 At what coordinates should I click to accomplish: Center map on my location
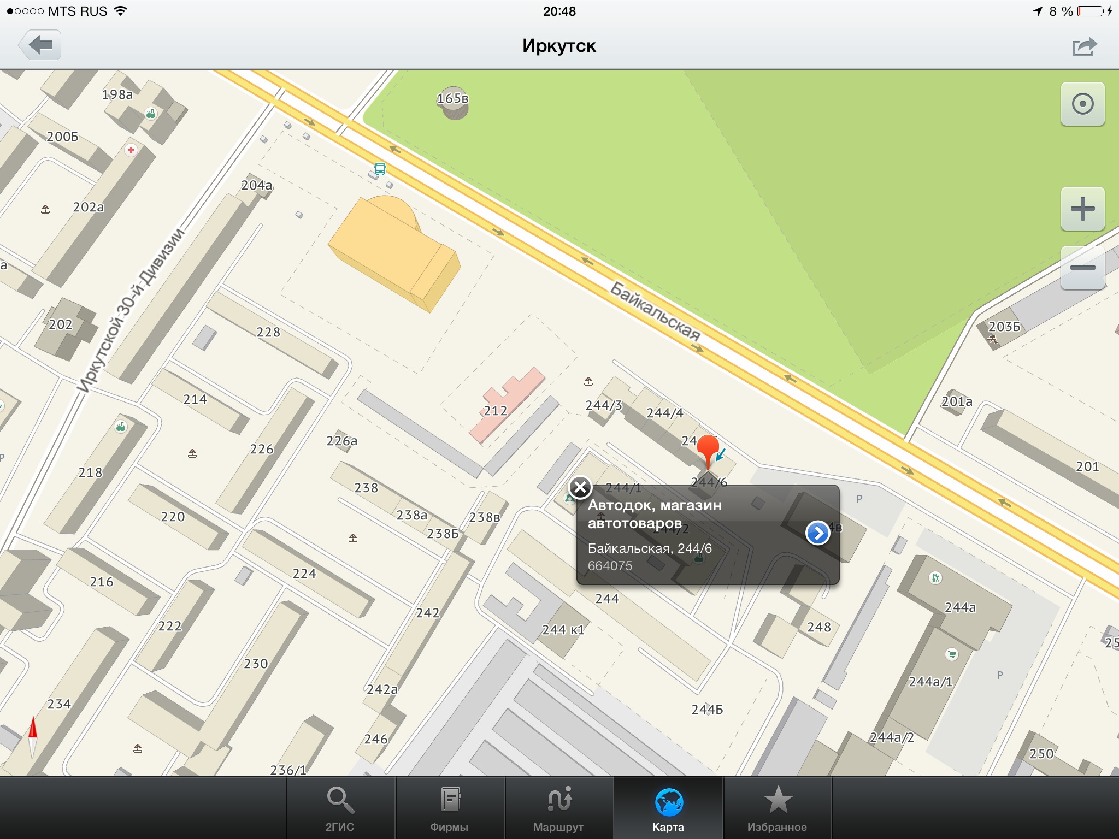pos(1082,104)
